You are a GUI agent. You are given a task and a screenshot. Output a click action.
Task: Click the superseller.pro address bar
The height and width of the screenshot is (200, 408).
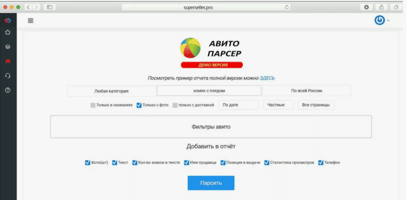(x=206, y=7)
